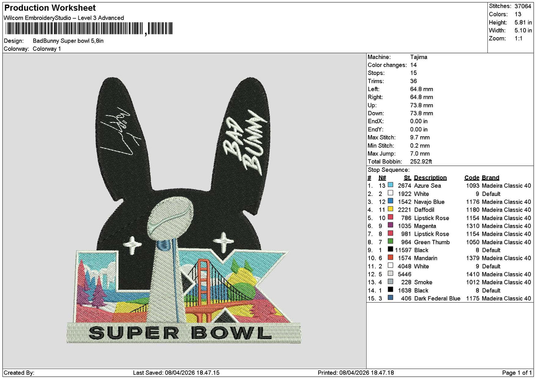Click the 'Page 1 of 1' indicator

(x=517, y=373)
